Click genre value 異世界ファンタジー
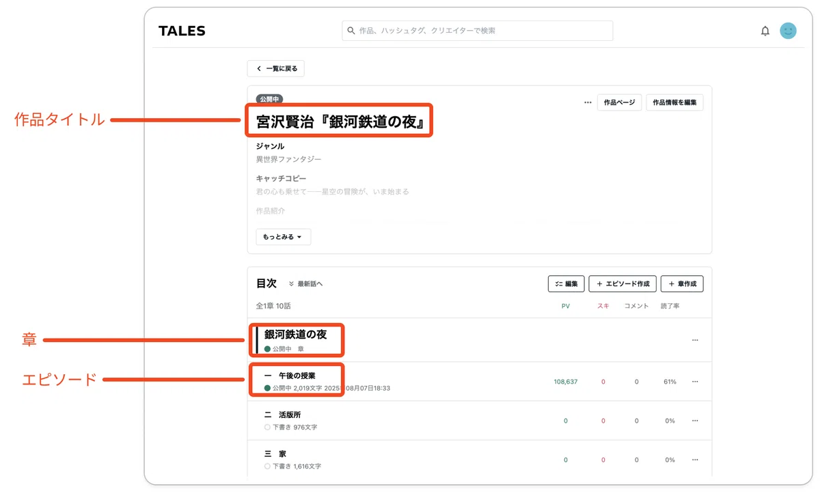The image size is (820, 493). pyautogui.click(x=288, y=159)
